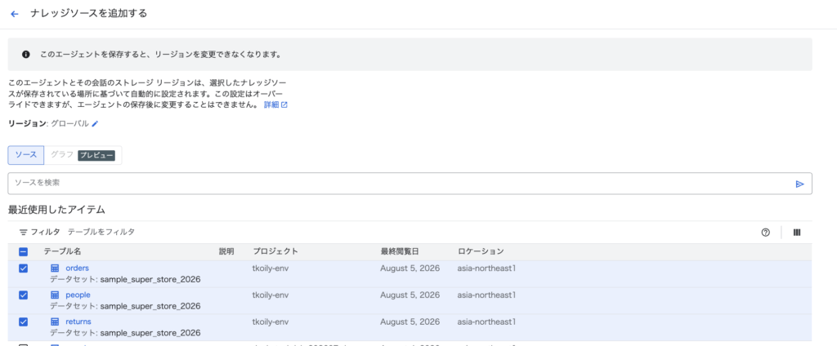Open column display options icon
The height and width of the screenshot is (346, 837).
(797, 233)
